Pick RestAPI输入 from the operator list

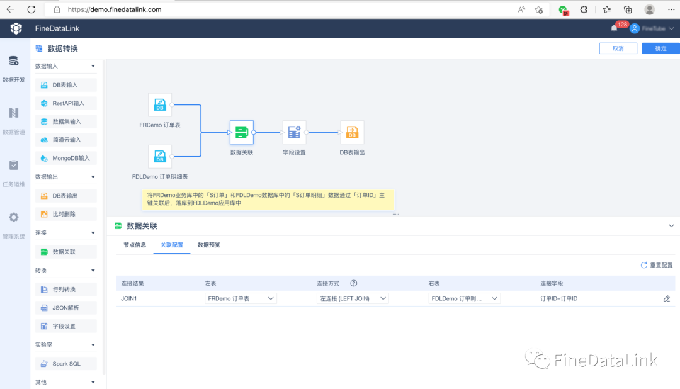point(66,103)
